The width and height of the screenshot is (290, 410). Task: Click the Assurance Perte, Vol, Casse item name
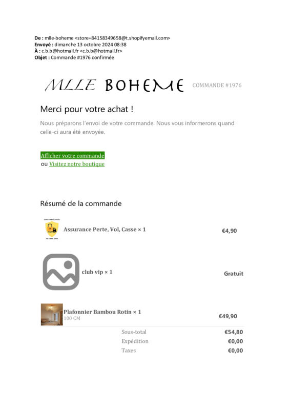click(x=105, y=229)
